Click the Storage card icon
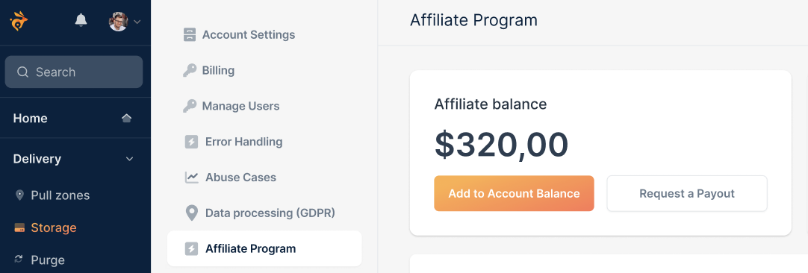The height and width of the screenshot is (273, 808). click(19, 228)
